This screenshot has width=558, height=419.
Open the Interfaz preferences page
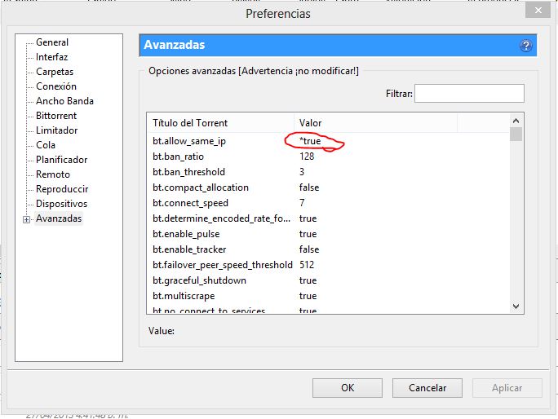click(x=51, y=57)
